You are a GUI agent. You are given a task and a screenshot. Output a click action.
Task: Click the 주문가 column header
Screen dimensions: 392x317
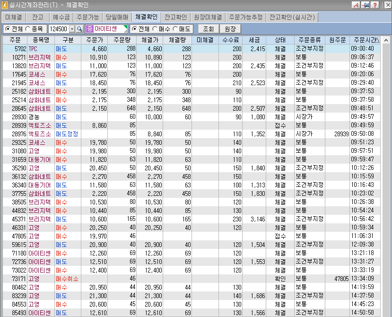tap(95, 40)
